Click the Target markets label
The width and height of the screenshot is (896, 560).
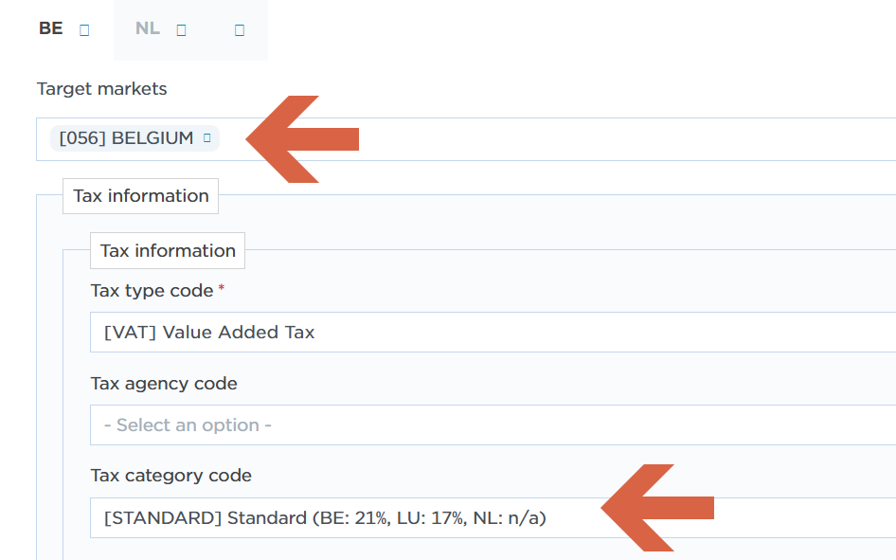pos(101,89)
